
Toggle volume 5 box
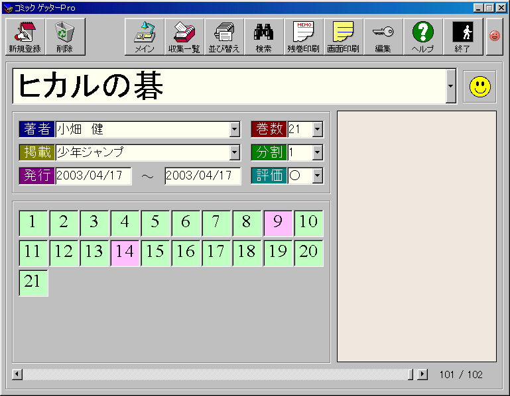[156, 223]
